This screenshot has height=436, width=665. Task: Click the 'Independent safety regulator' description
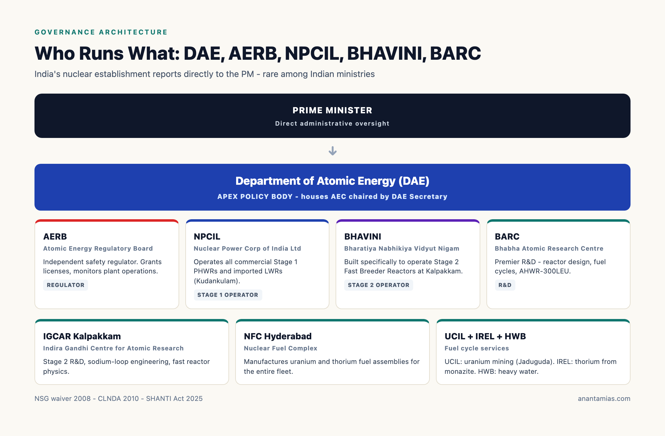[x=102, y=266]
